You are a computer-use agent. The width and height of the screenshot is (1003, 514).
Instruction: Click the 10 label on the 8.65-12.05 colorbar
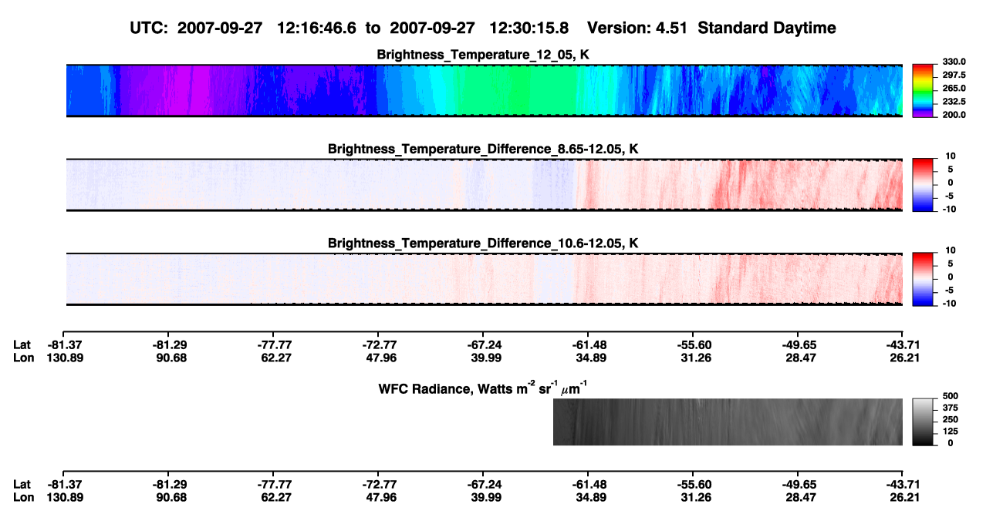coord(949,156)
